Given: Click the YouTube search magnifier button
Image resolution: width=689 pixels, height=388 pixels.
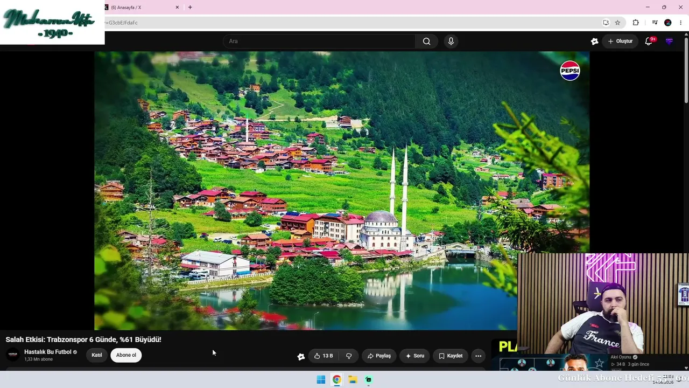Looking at the screenshot, I should [x=426, y=41].
